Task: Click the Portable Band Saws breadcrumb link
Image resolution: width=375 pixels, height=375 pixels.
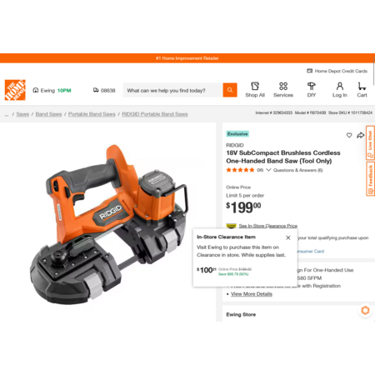Action: point(92,114)
